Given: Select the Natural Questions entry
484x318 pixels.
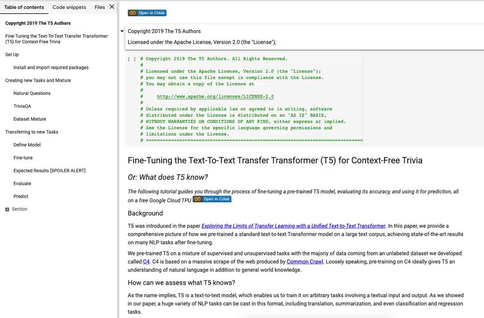Looking at the screenshot, I should click(x=32, y=93).
